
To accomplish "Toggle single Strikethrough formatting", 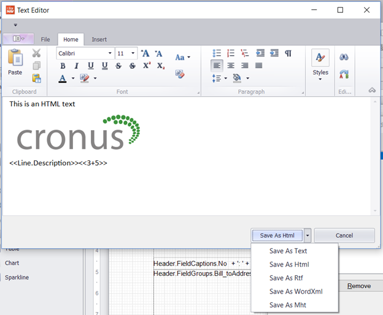I will point(118,66).
